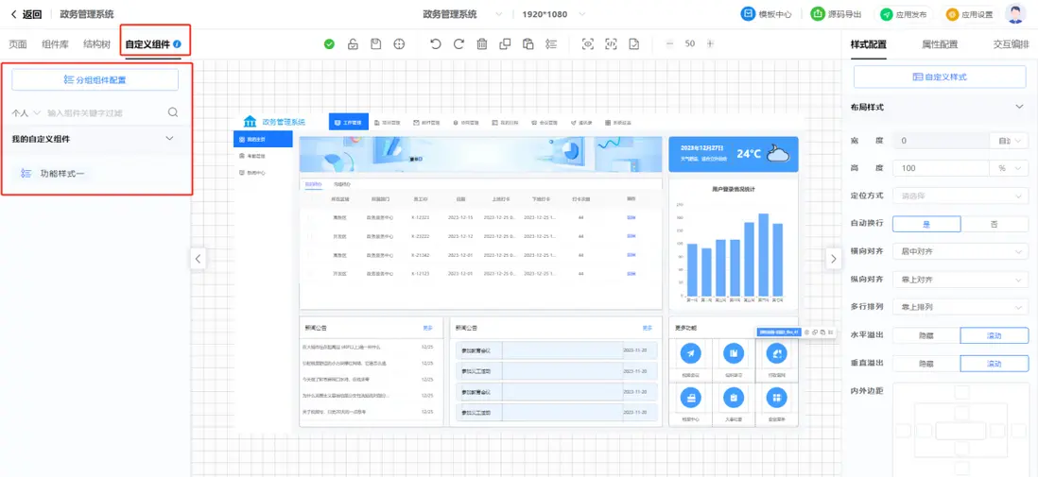Collapse left panel with arrow handle

(x=198, y=258)
